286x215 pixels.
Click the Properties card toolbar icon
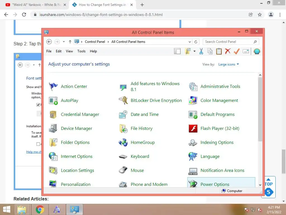coord(246,52)
